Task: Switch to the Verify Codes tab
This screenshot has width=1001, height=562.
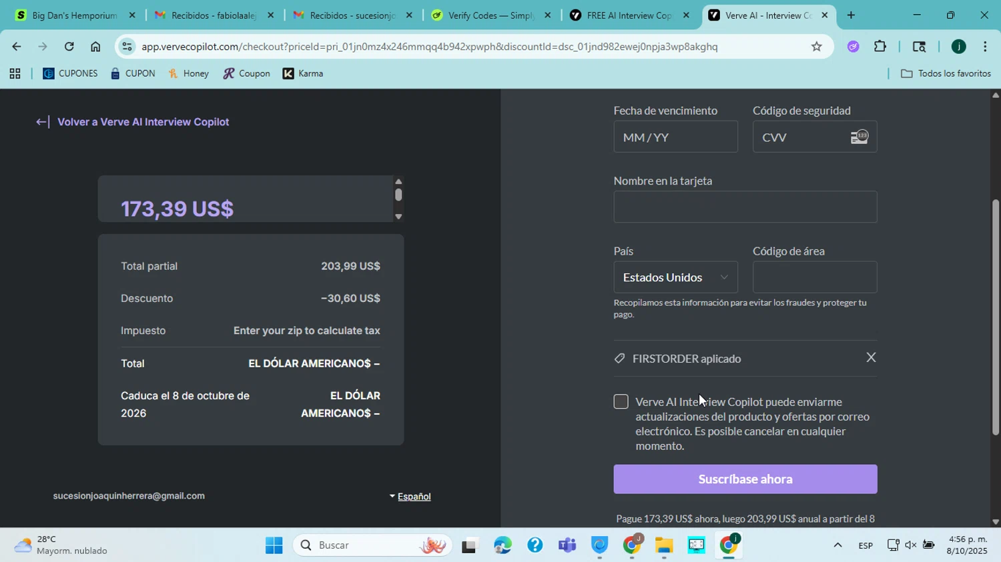Action: pyautogui.click(x=490, y=15)
